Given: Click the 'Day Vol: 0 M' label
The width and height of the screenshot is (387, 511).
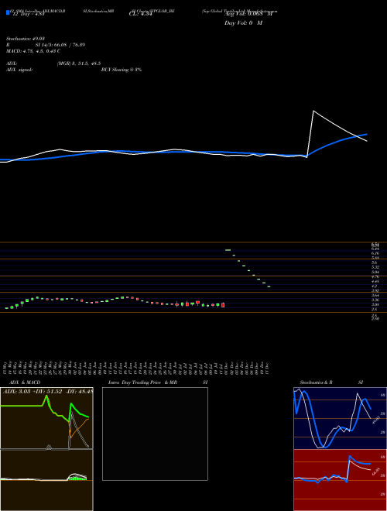Looking at the screenshot, I should [x=243, y=23].
